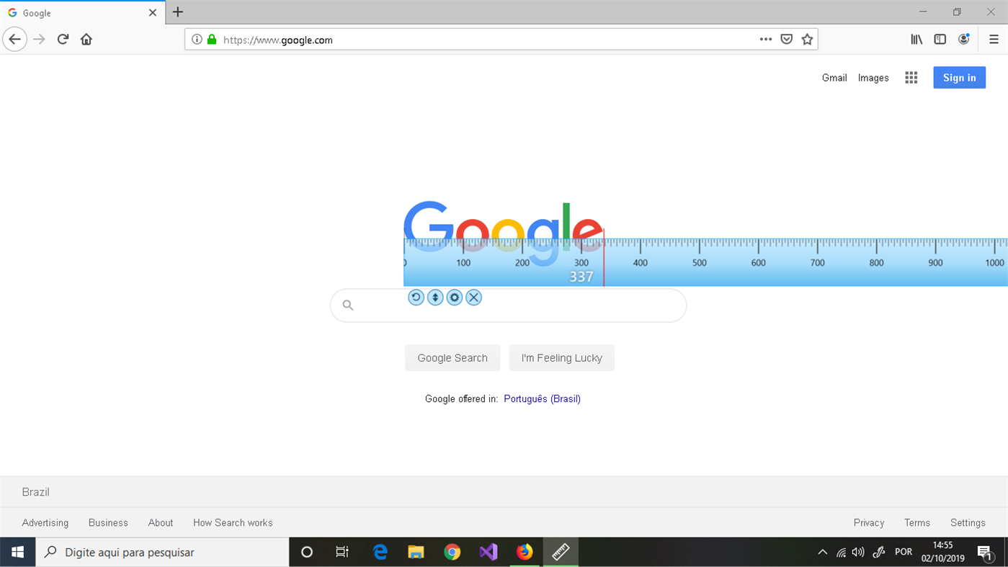Open the Wi-Fi network tray icon
This screenshot has width=1008, height=567.
tap(841, 553)
